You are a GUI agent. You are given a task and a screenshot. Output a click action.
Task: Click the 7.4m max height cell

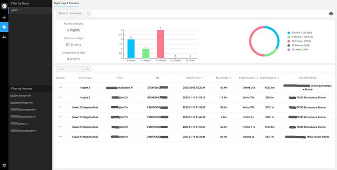[224, 117]
